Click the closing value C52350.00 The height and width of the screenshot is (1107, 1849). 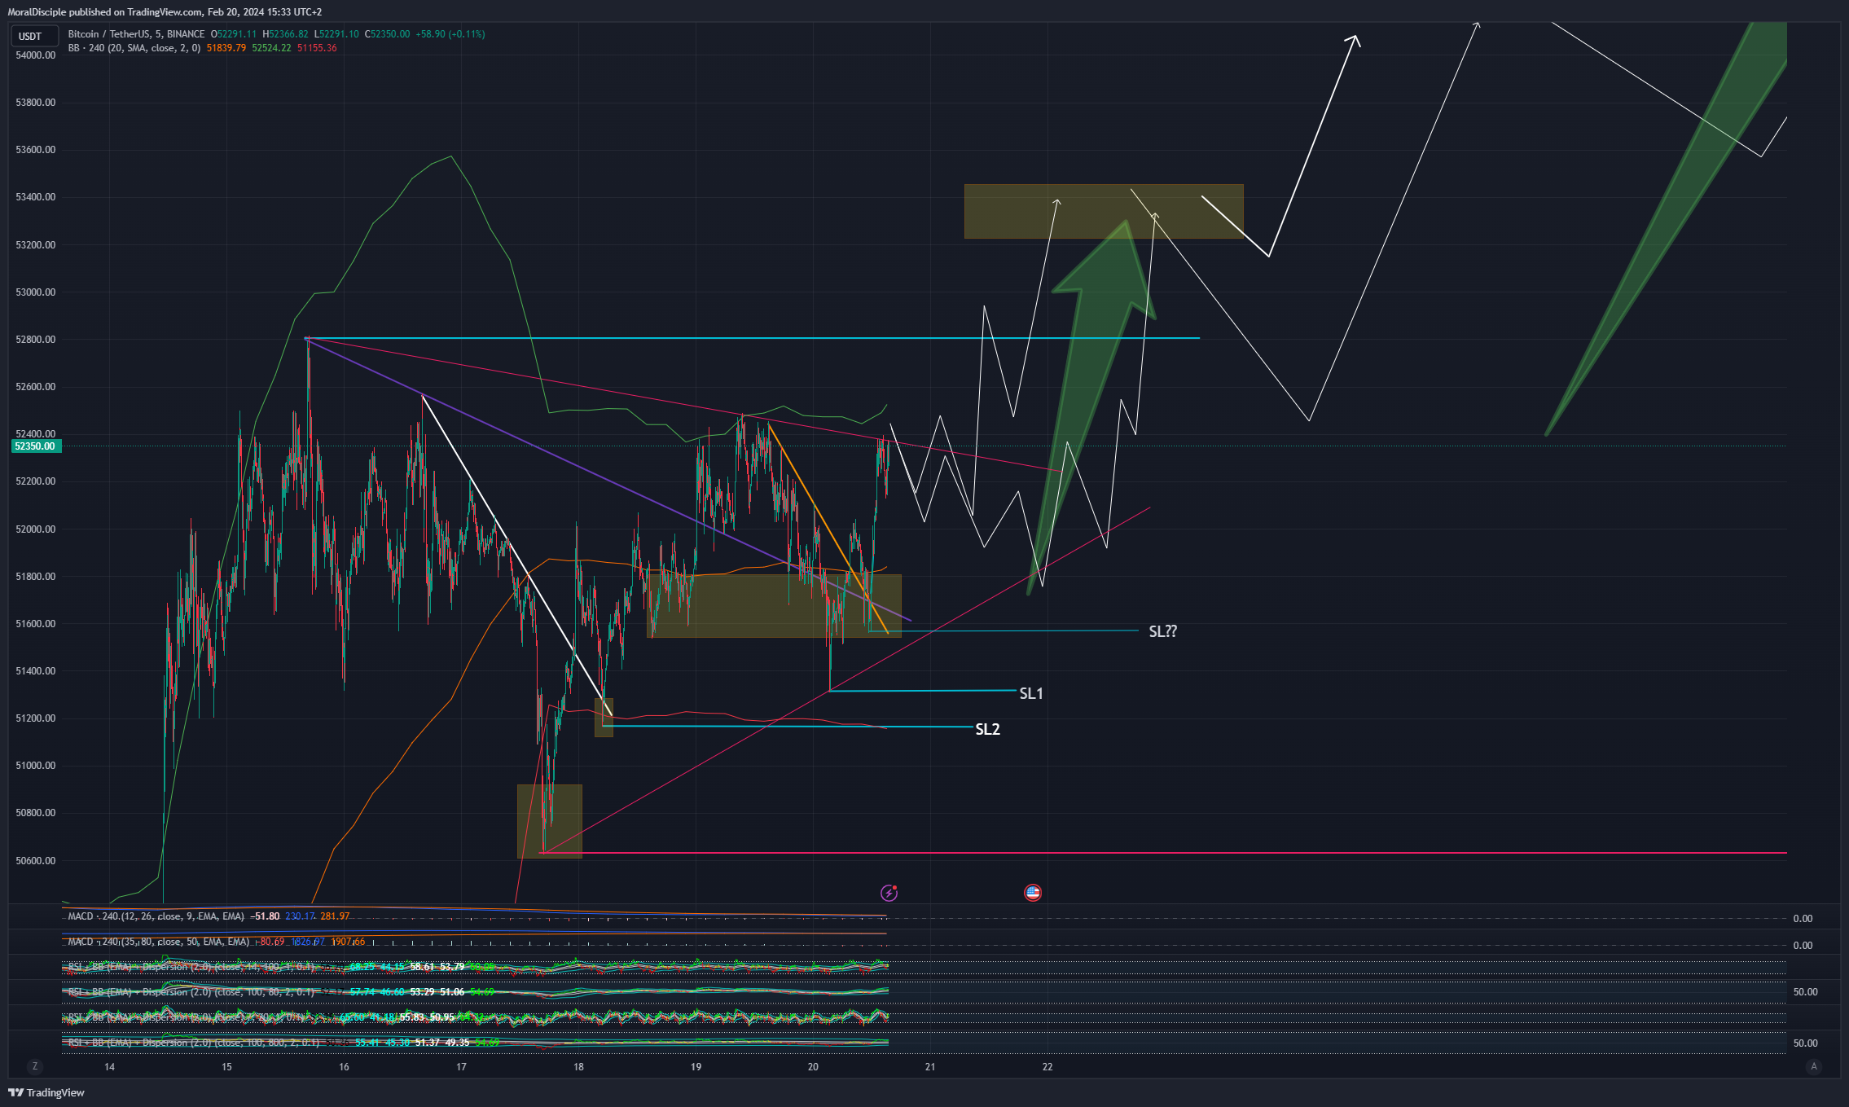pos(387,34)
